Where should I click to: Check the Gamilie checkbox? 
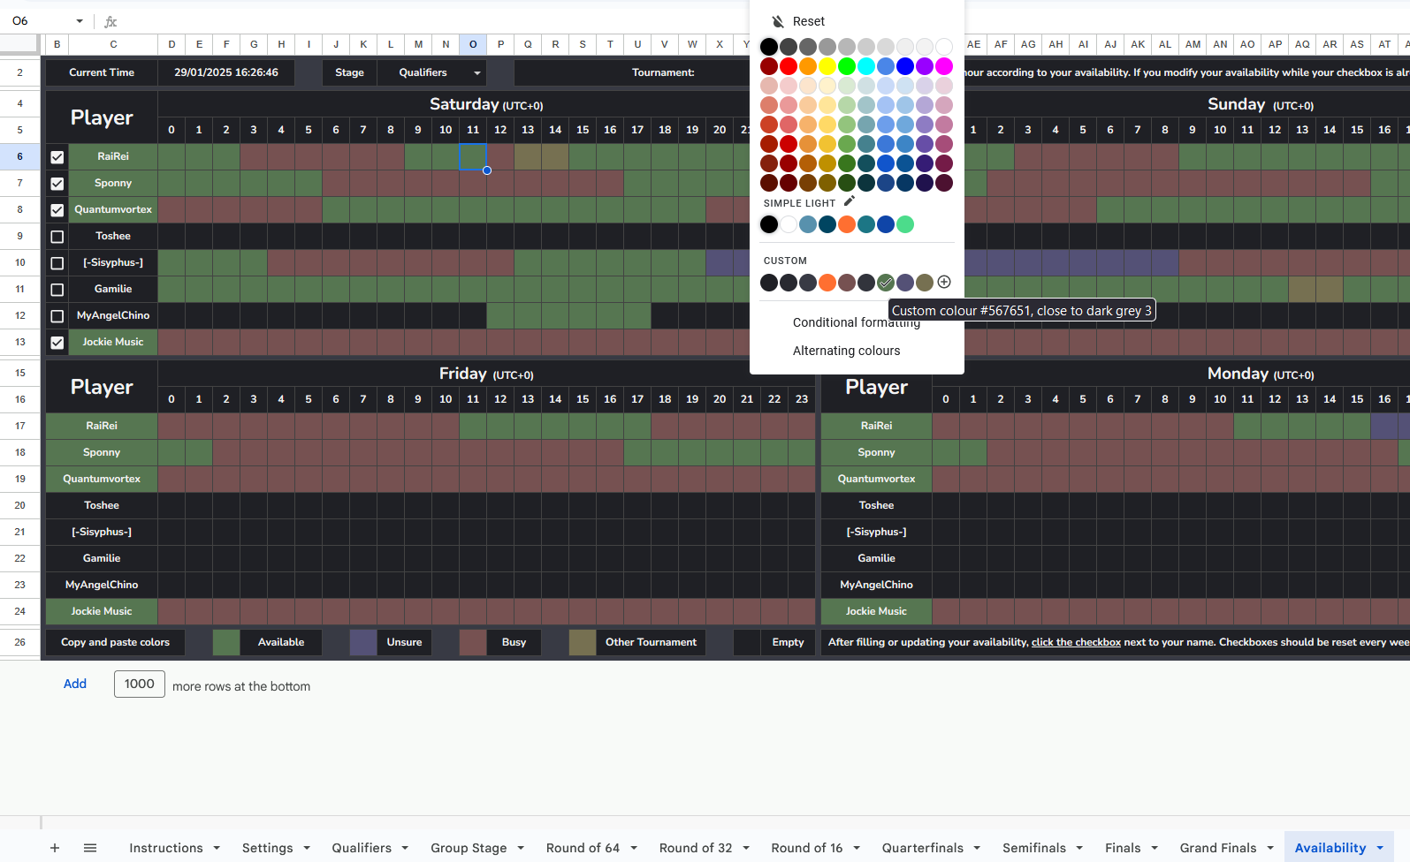tap(57, 290)
